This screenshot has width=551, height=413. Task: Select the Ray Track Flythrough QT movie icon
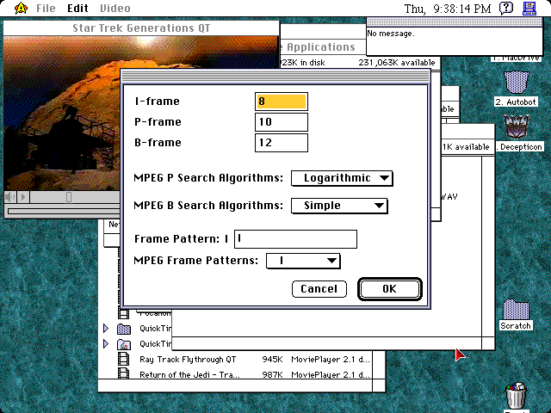pos(123,360)
